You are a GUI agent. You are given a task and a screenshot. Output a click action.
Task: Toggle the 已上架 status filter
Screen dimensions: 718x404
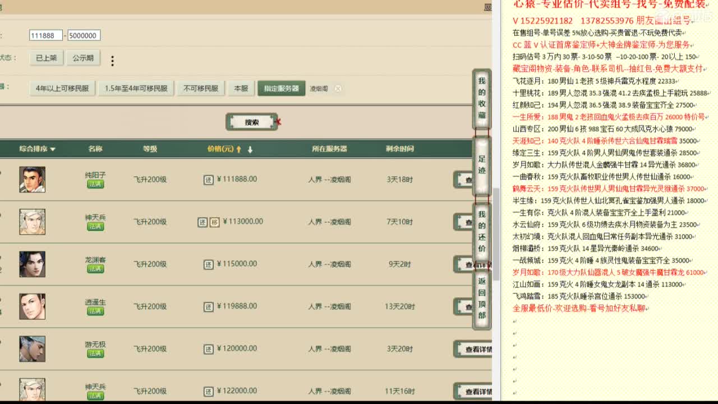[x=45, y=58]
